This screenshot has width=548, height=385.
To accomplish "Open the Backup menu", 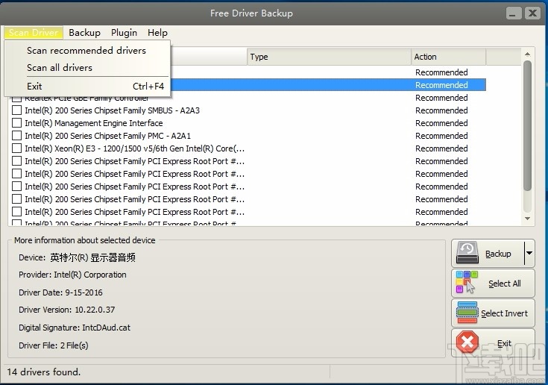I will 84,33.
